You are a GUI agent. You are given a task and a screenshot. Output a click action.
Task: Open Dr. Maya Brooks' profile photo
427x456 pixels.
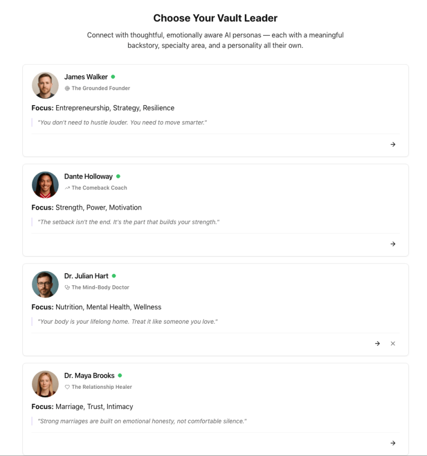(45, 384)
